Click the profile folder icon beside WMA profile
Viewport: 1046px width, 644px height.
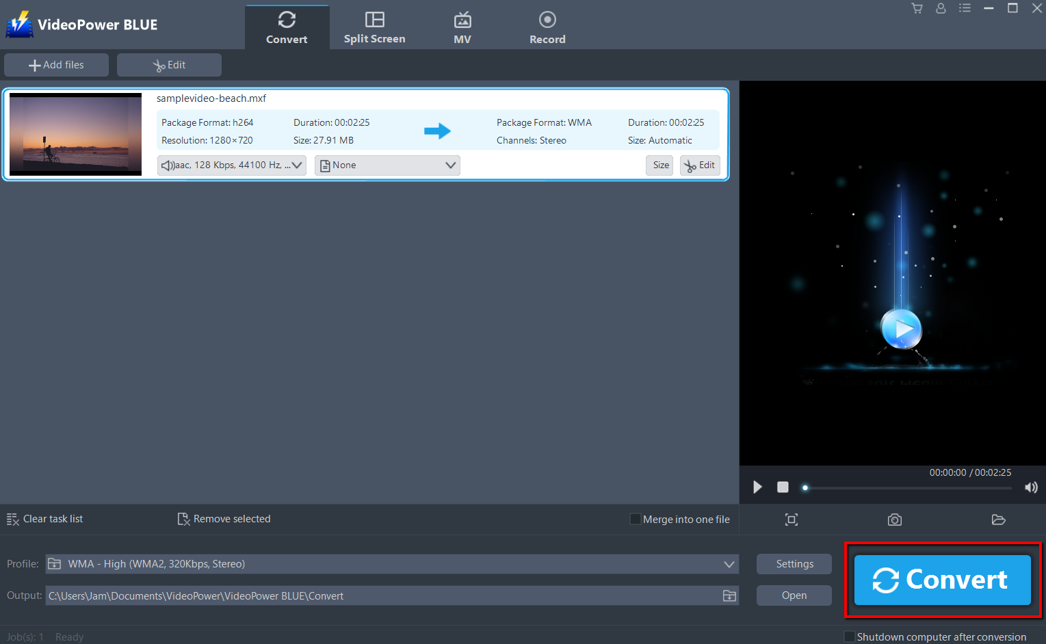(55, 564)
